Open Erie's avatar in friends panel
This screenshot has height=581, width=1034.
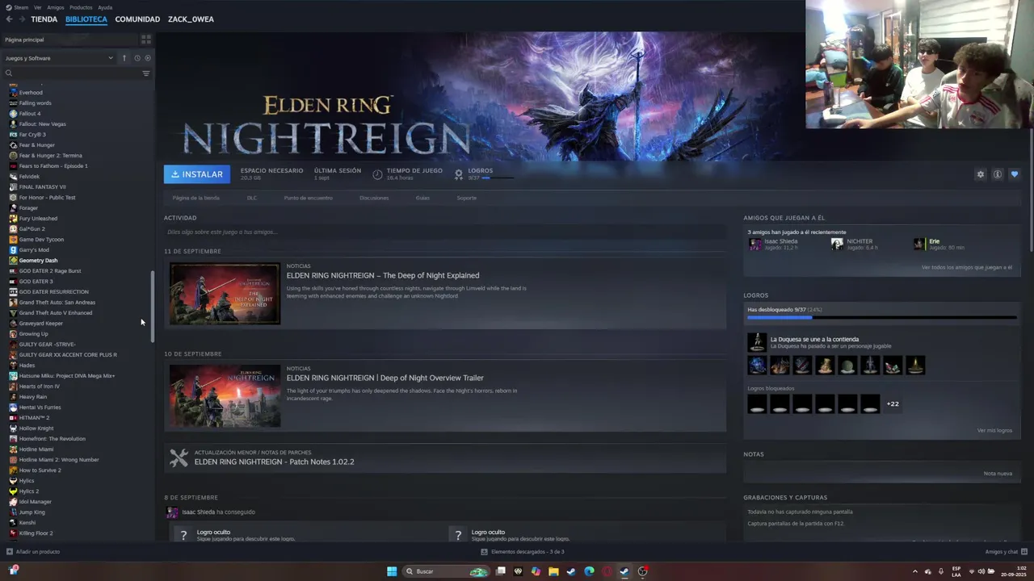click(920, 245)
